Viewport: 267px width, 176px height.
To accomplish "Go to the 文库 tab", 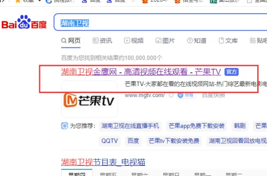I will tap(228, 41).
